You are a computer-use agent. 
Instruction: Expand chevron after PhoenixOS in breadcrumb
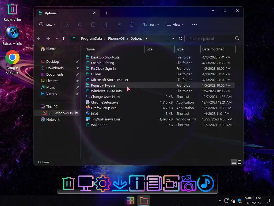point(128,39)
